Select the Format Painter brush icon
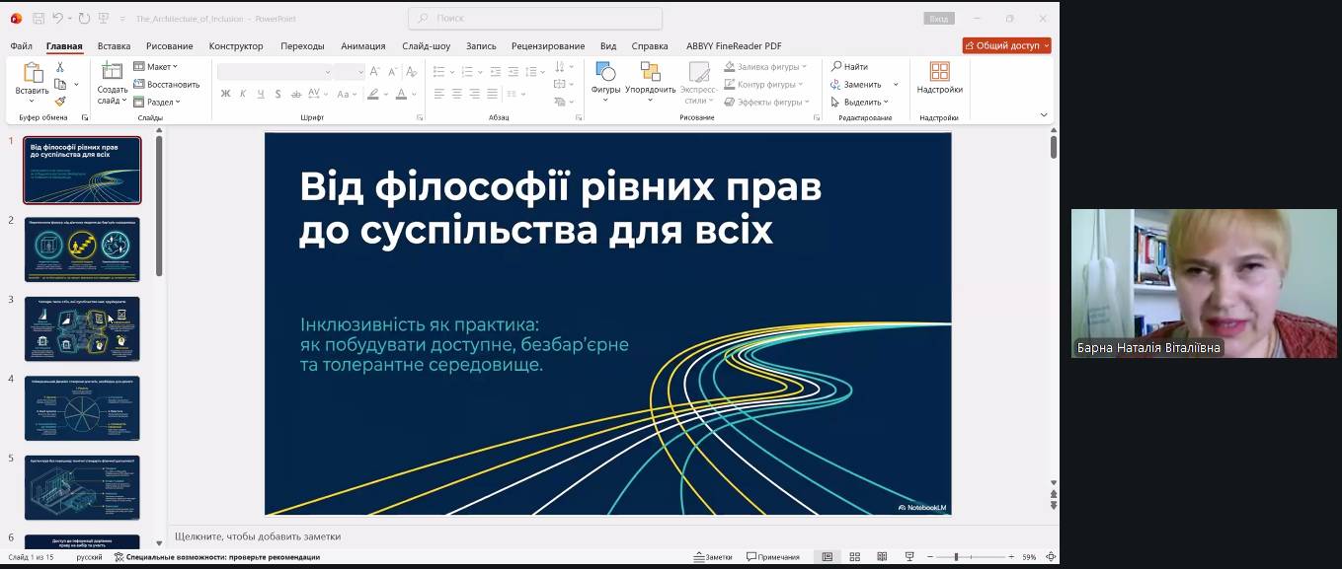Viewport: 1342px width, 569px height. tap(60, 101)
